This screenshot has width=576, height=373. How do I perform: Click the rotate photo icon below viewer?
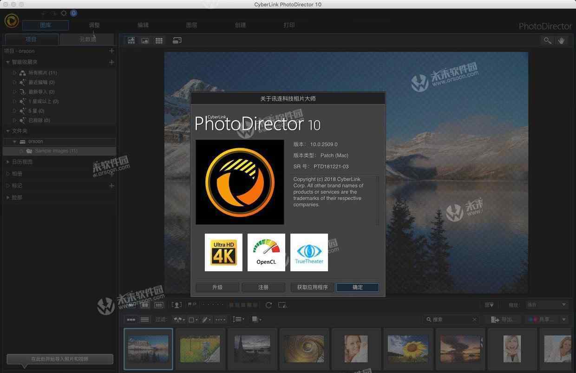[x=268, y=305]
